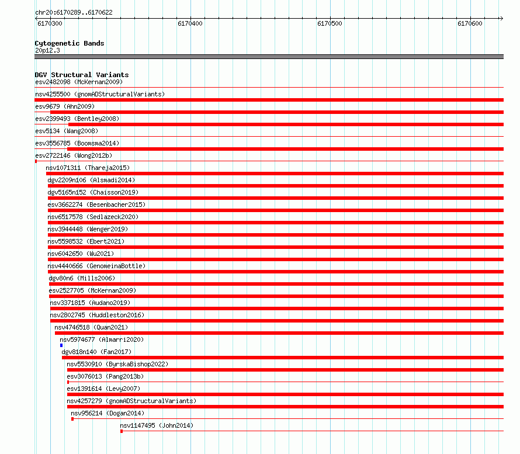Click esv3076013 (Pang2013b) variant label
The height and width of the screenshot is (454, 520).
click(105, 376)
